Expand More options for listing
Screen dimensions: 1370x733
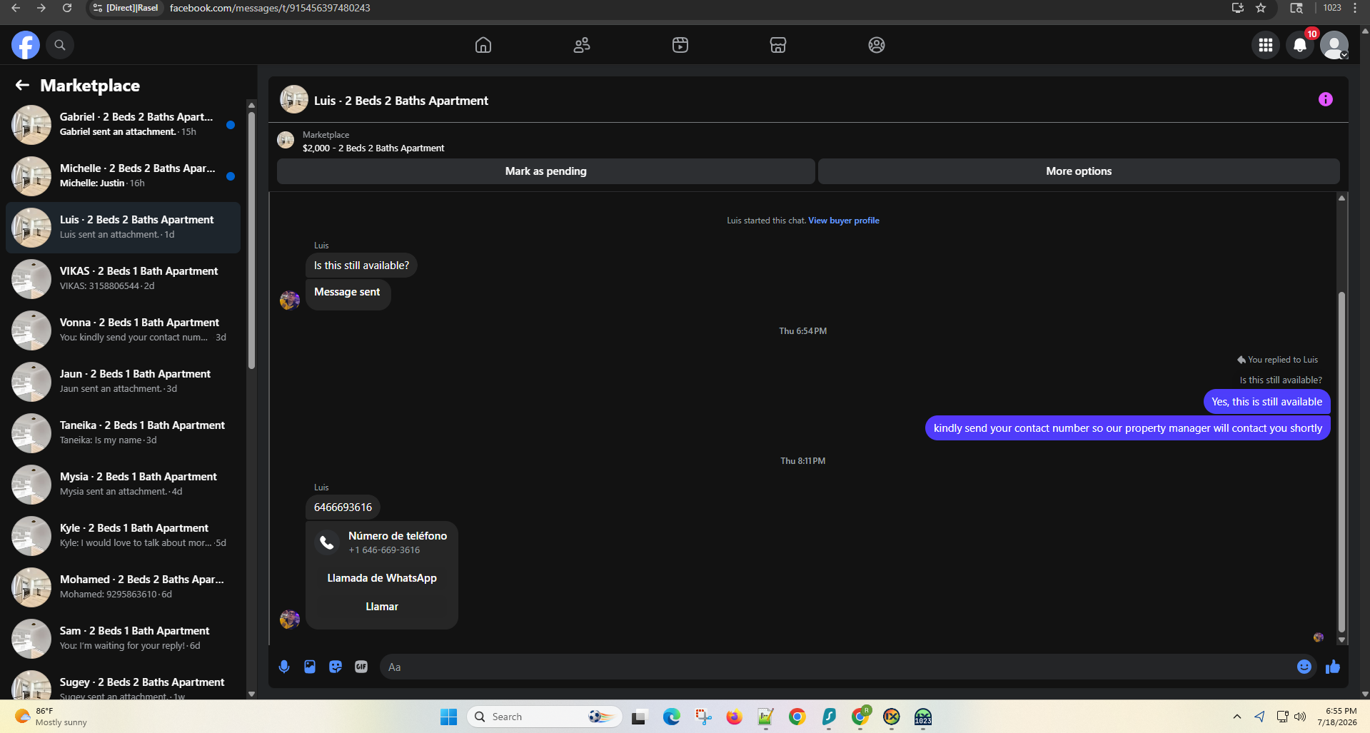[1079, 171]
